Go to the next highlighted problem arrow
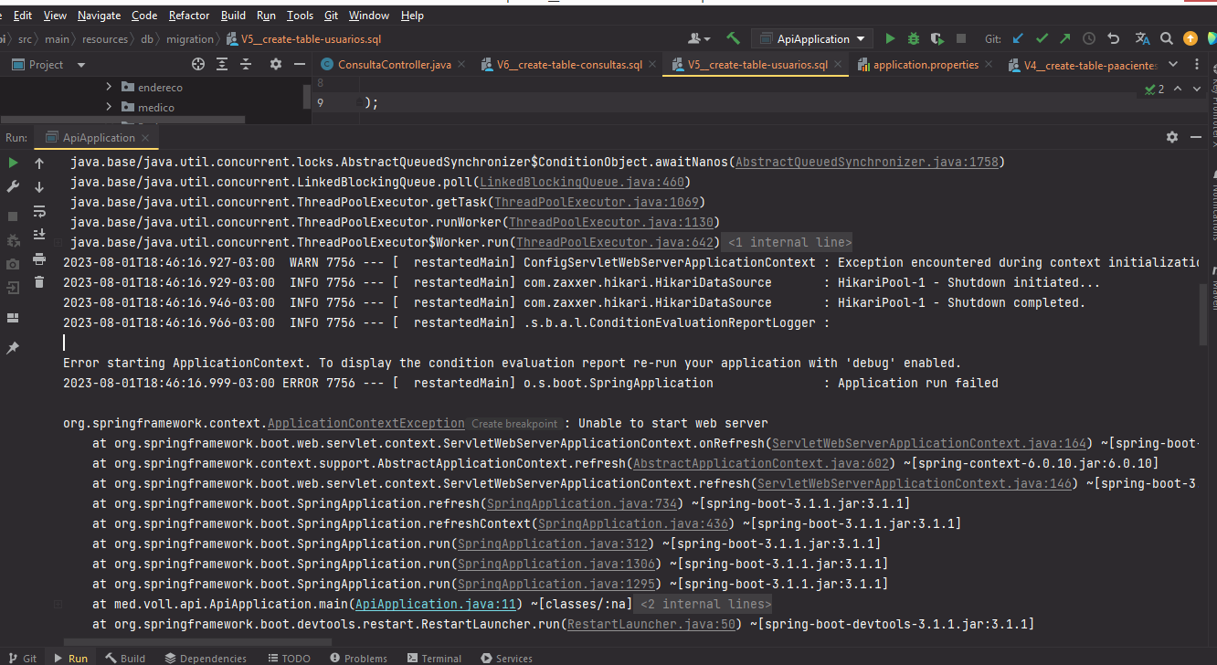The height and width of the screenshot is (665, 1217). 1196,89
